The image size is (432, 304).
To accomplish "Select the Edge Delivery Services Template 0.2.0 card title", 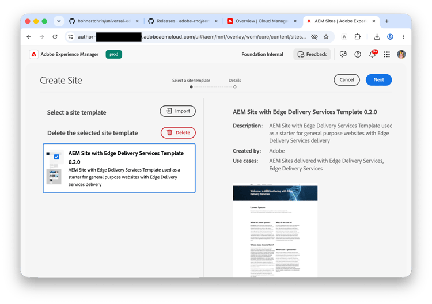I will [x=126, y=157].
